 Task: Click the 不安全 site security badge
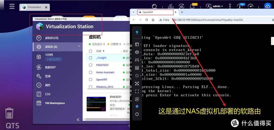(164, 20)
